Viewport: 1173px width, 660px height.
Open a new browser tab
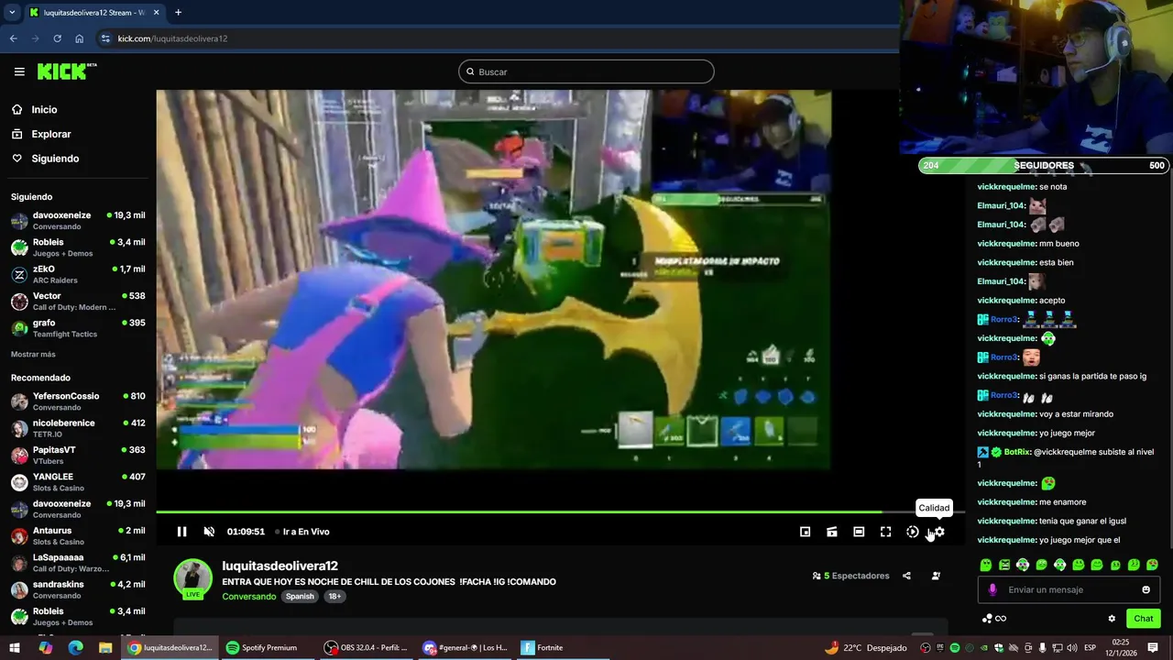coord(178,13)
